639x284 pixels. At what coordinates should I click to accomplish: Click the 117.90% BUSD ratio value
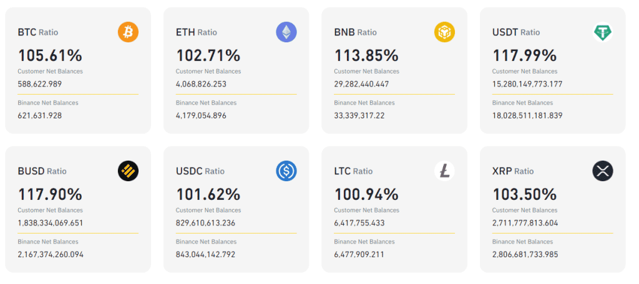click(50, 194)
